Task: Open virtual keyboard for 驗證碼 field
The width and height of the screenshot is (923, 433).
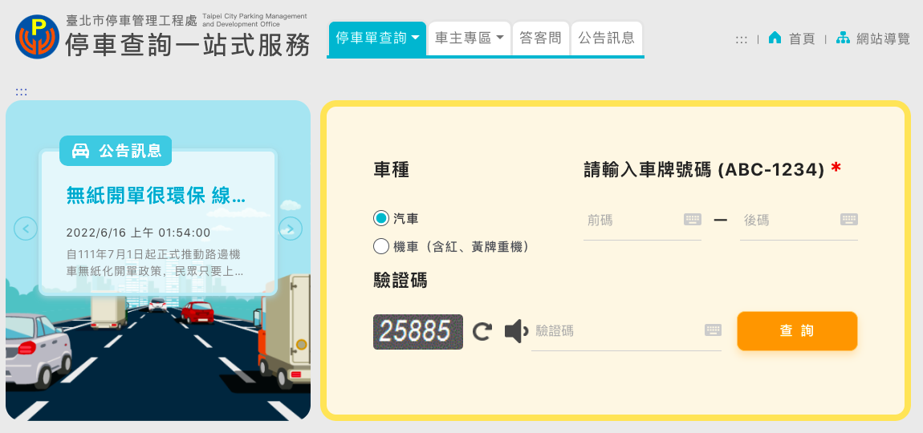Action: 713,330
